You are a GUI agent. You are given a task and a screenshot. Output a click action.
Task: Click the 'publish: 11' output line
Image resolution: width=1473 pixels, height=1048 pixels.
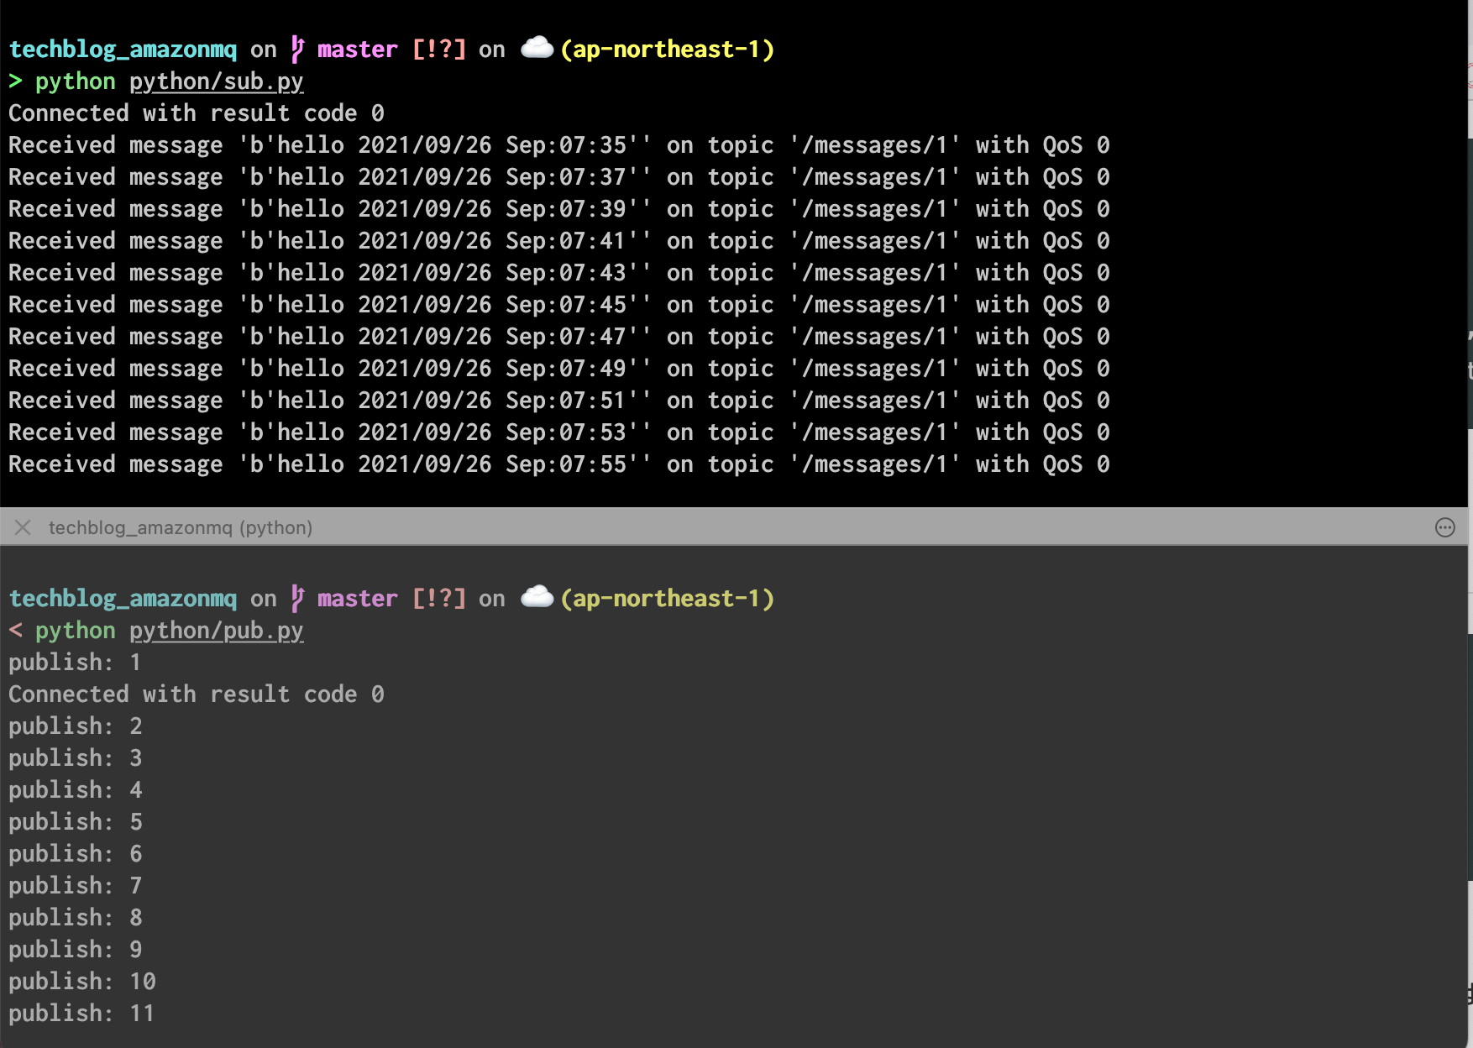[x=81, y=1014]
